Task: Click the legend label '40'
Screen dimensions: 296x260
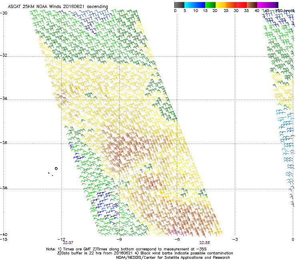Action: click(x=257, y=11)
